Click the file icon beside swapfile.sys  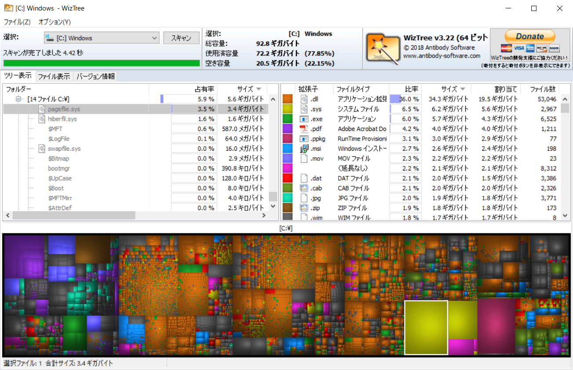coord(42,149)
